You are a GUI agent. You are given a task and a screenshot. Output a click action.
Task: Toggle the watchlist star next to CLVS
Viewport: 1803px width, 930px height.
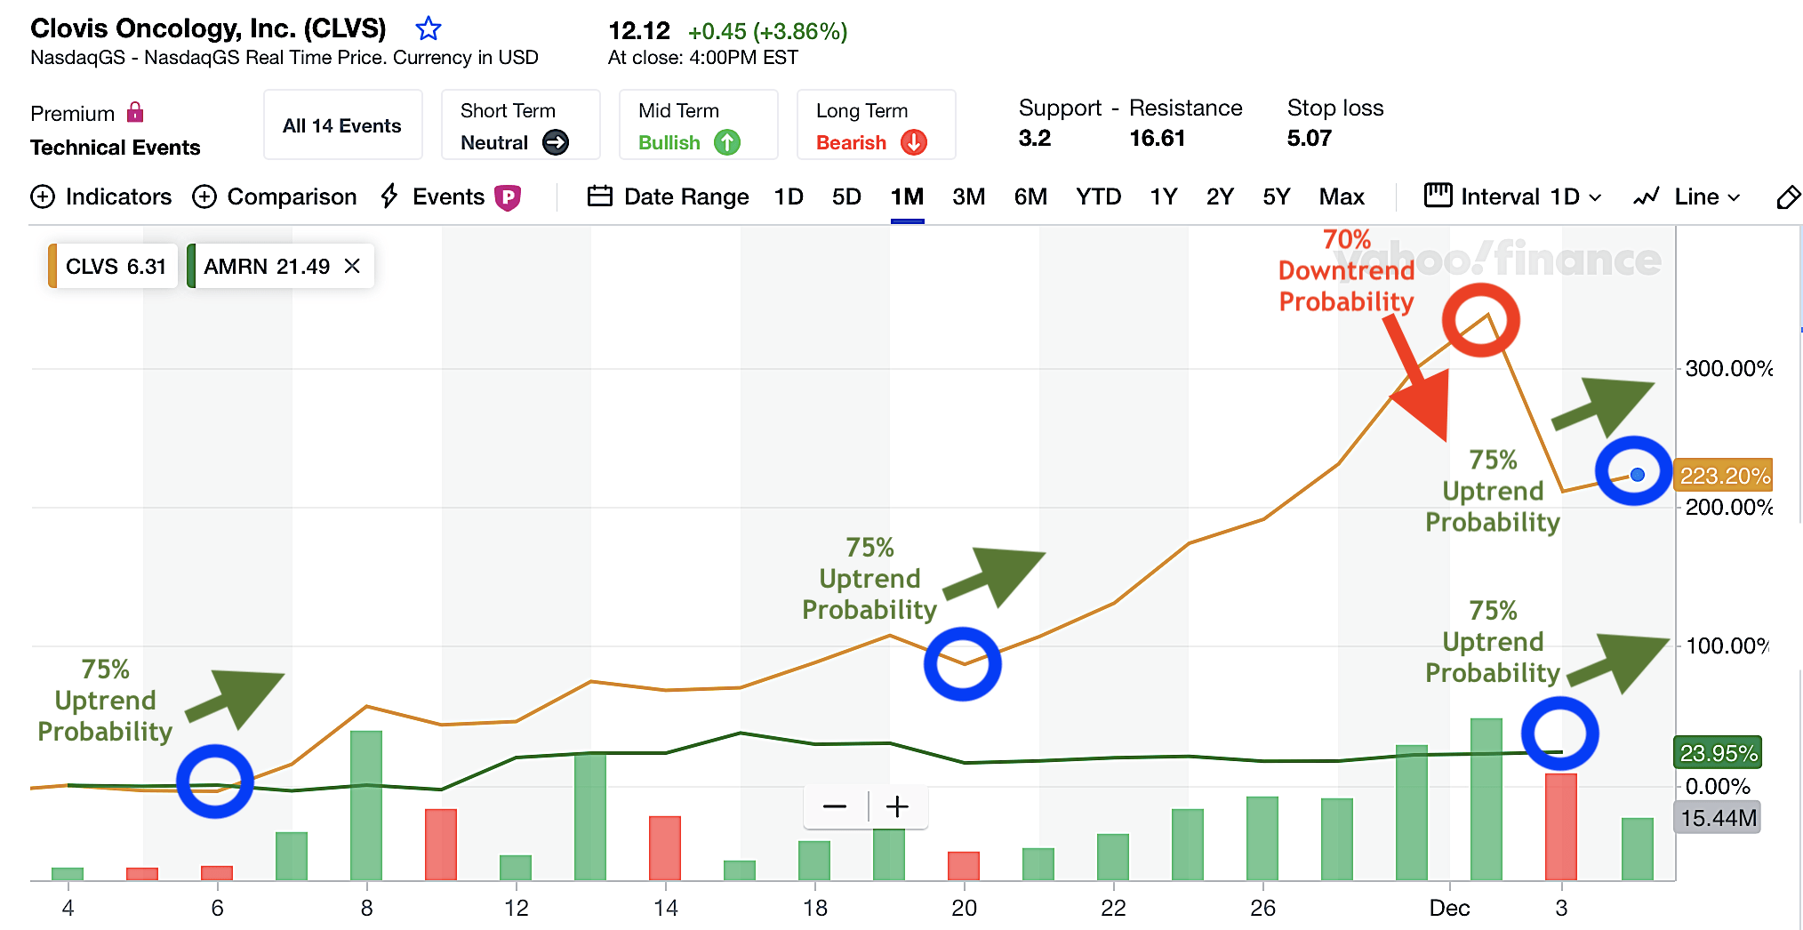(x=429, y=28)
